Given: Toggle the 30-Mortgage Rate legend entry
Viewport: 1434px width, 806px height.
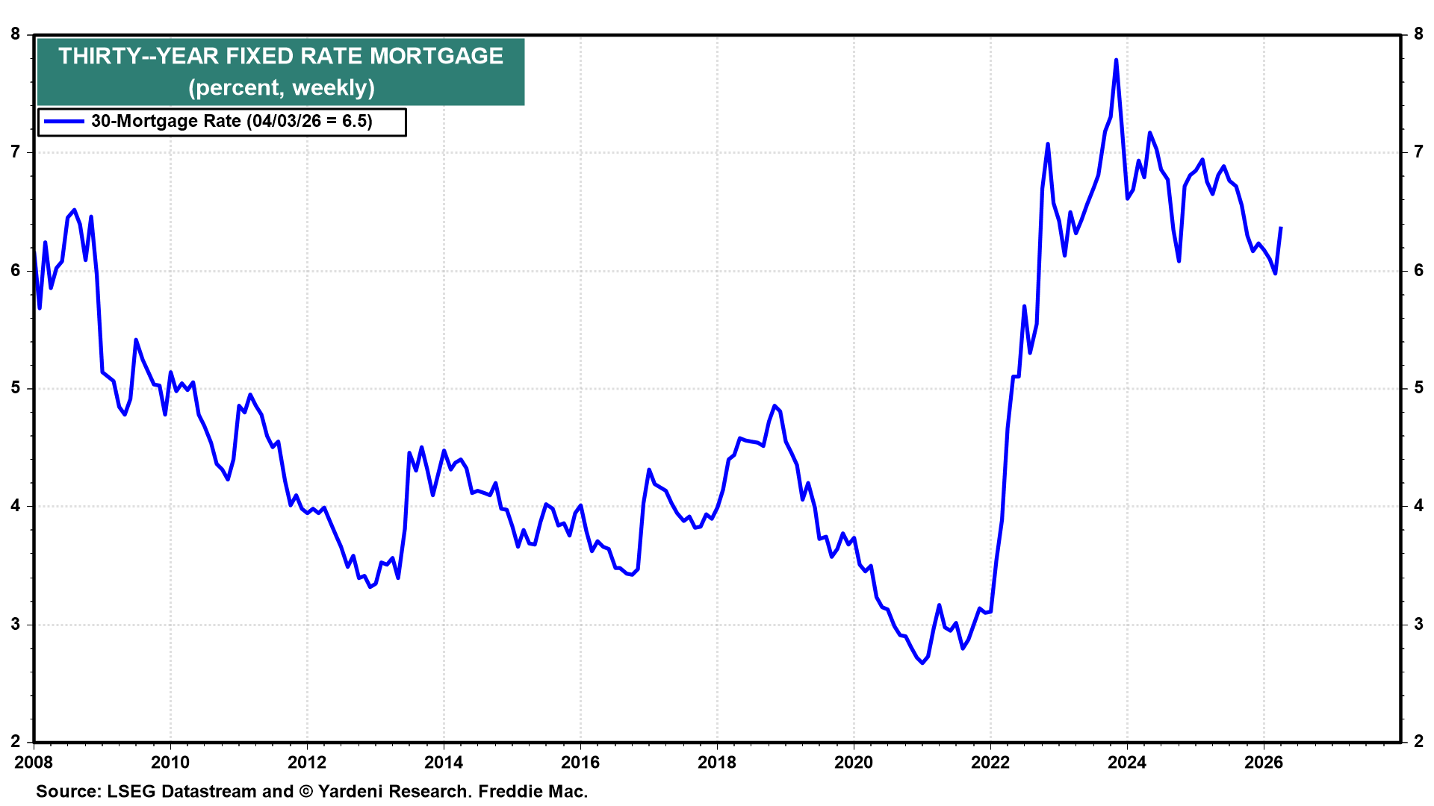Looking at the screenshot, I should pyautogui.click(x=232, y=120).
